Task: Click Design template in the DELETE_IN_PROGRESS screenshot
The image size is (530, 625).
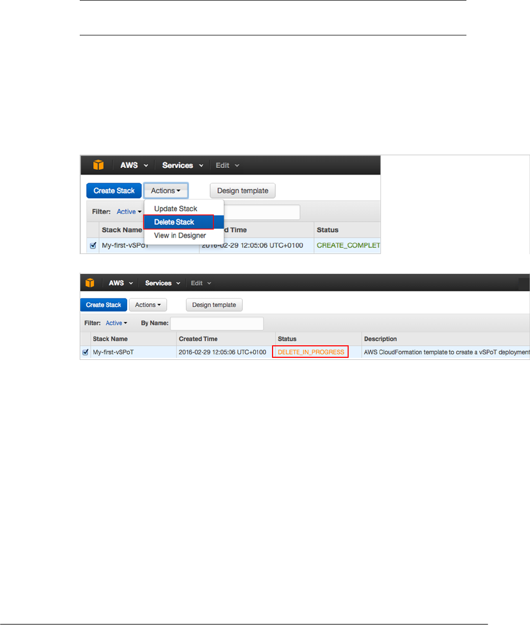Action: (214, 305)
